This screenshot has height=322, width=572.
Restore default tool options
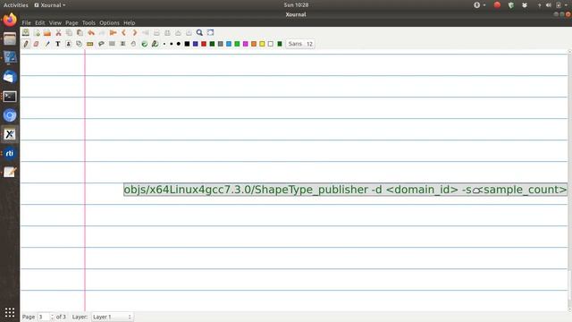coord(145,44)
